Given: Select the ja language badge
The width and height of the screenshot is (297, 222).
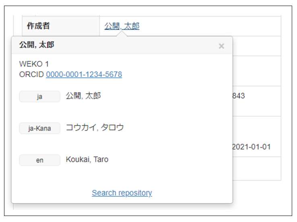Looking at the screenshot, I should (39, 97).
